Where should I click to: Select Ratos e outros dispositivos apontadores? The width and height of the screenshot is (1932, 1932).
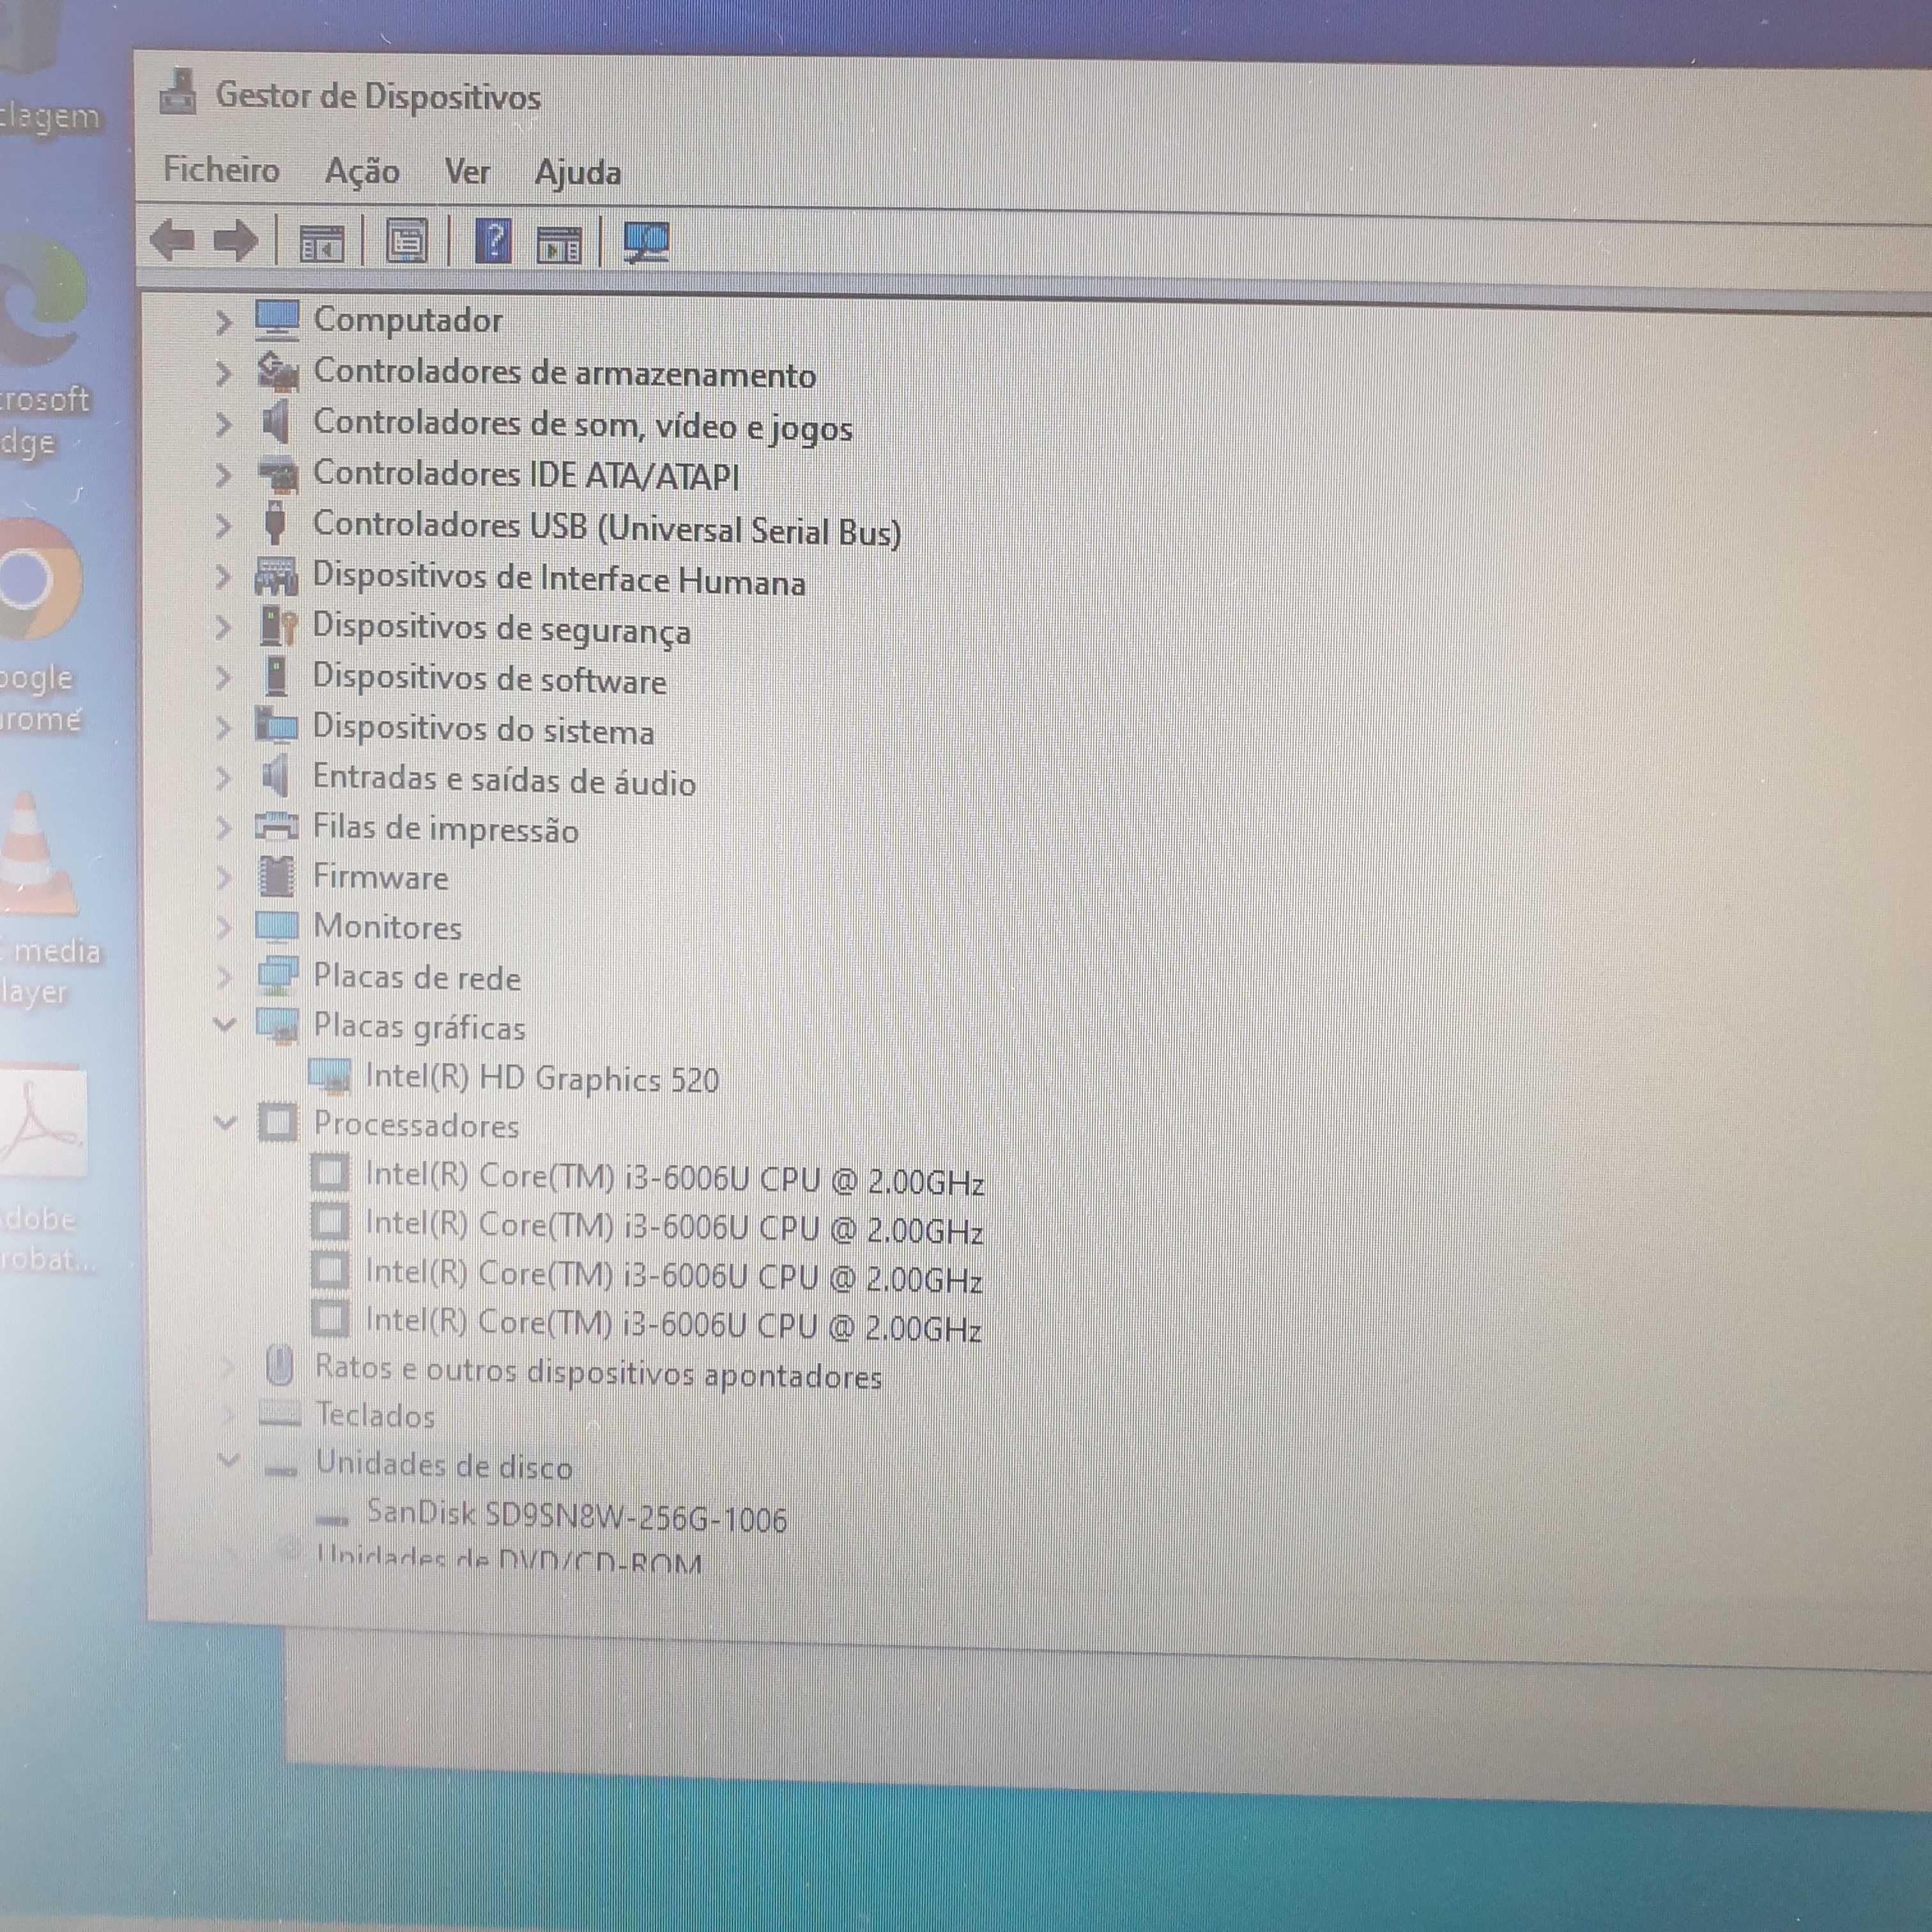[598, 1371]
